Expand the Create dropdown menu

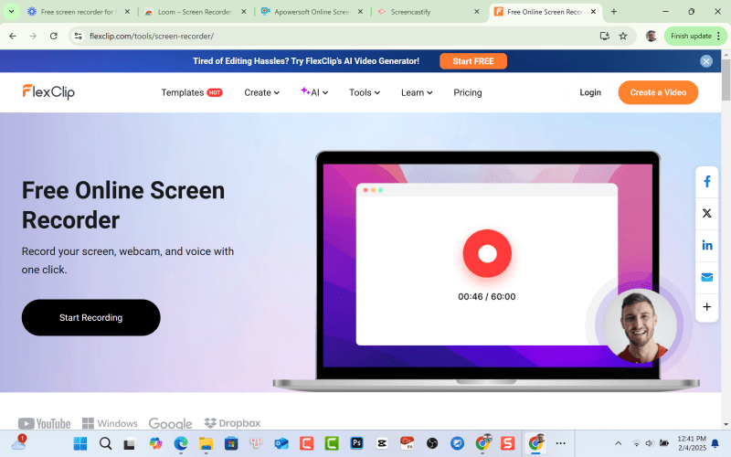tap(261, 92)
